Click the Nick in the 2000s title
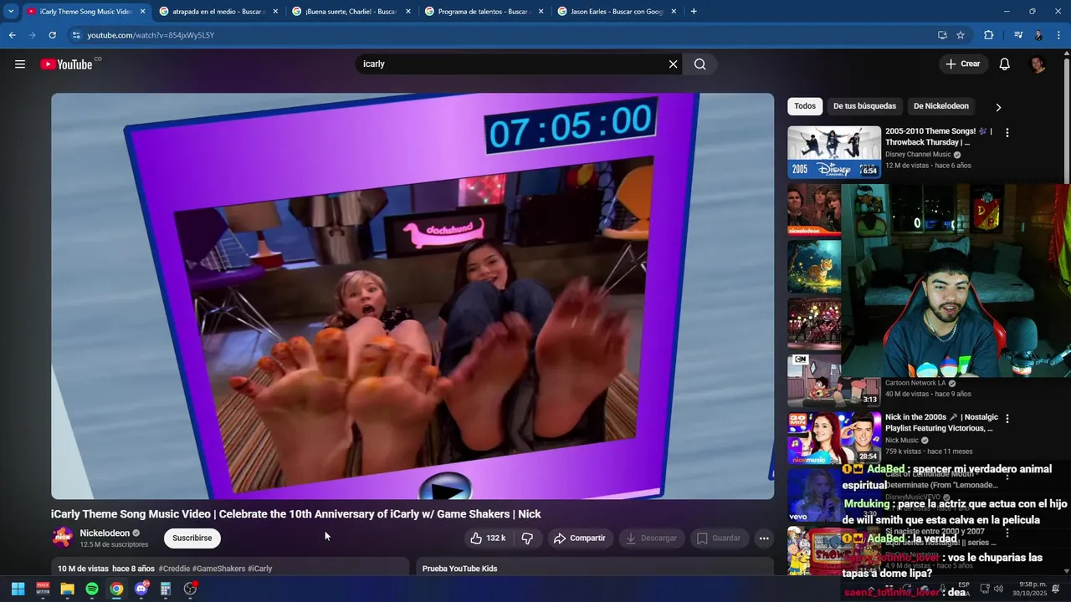Screen dimensions: 1071x602 pyautogui.click(x=941, y=423)
